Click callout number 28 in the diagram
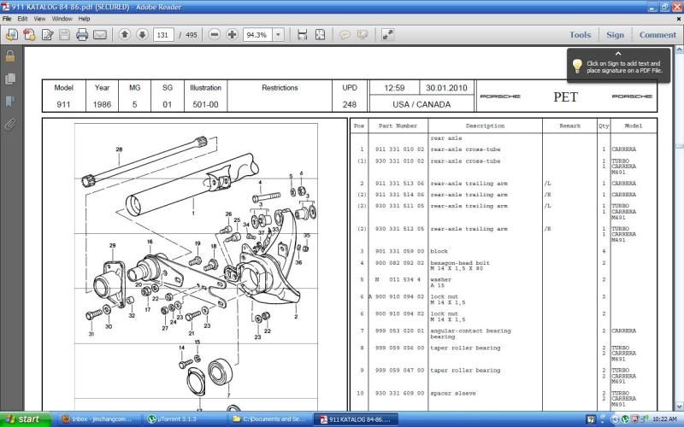This screenshot has height=427, width=684. pos(119,149)
